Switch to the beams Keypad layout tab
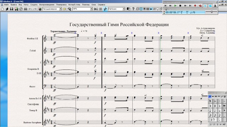Viewport: 227px width, 127px height. pyautogui.click(x=216, y=97)
